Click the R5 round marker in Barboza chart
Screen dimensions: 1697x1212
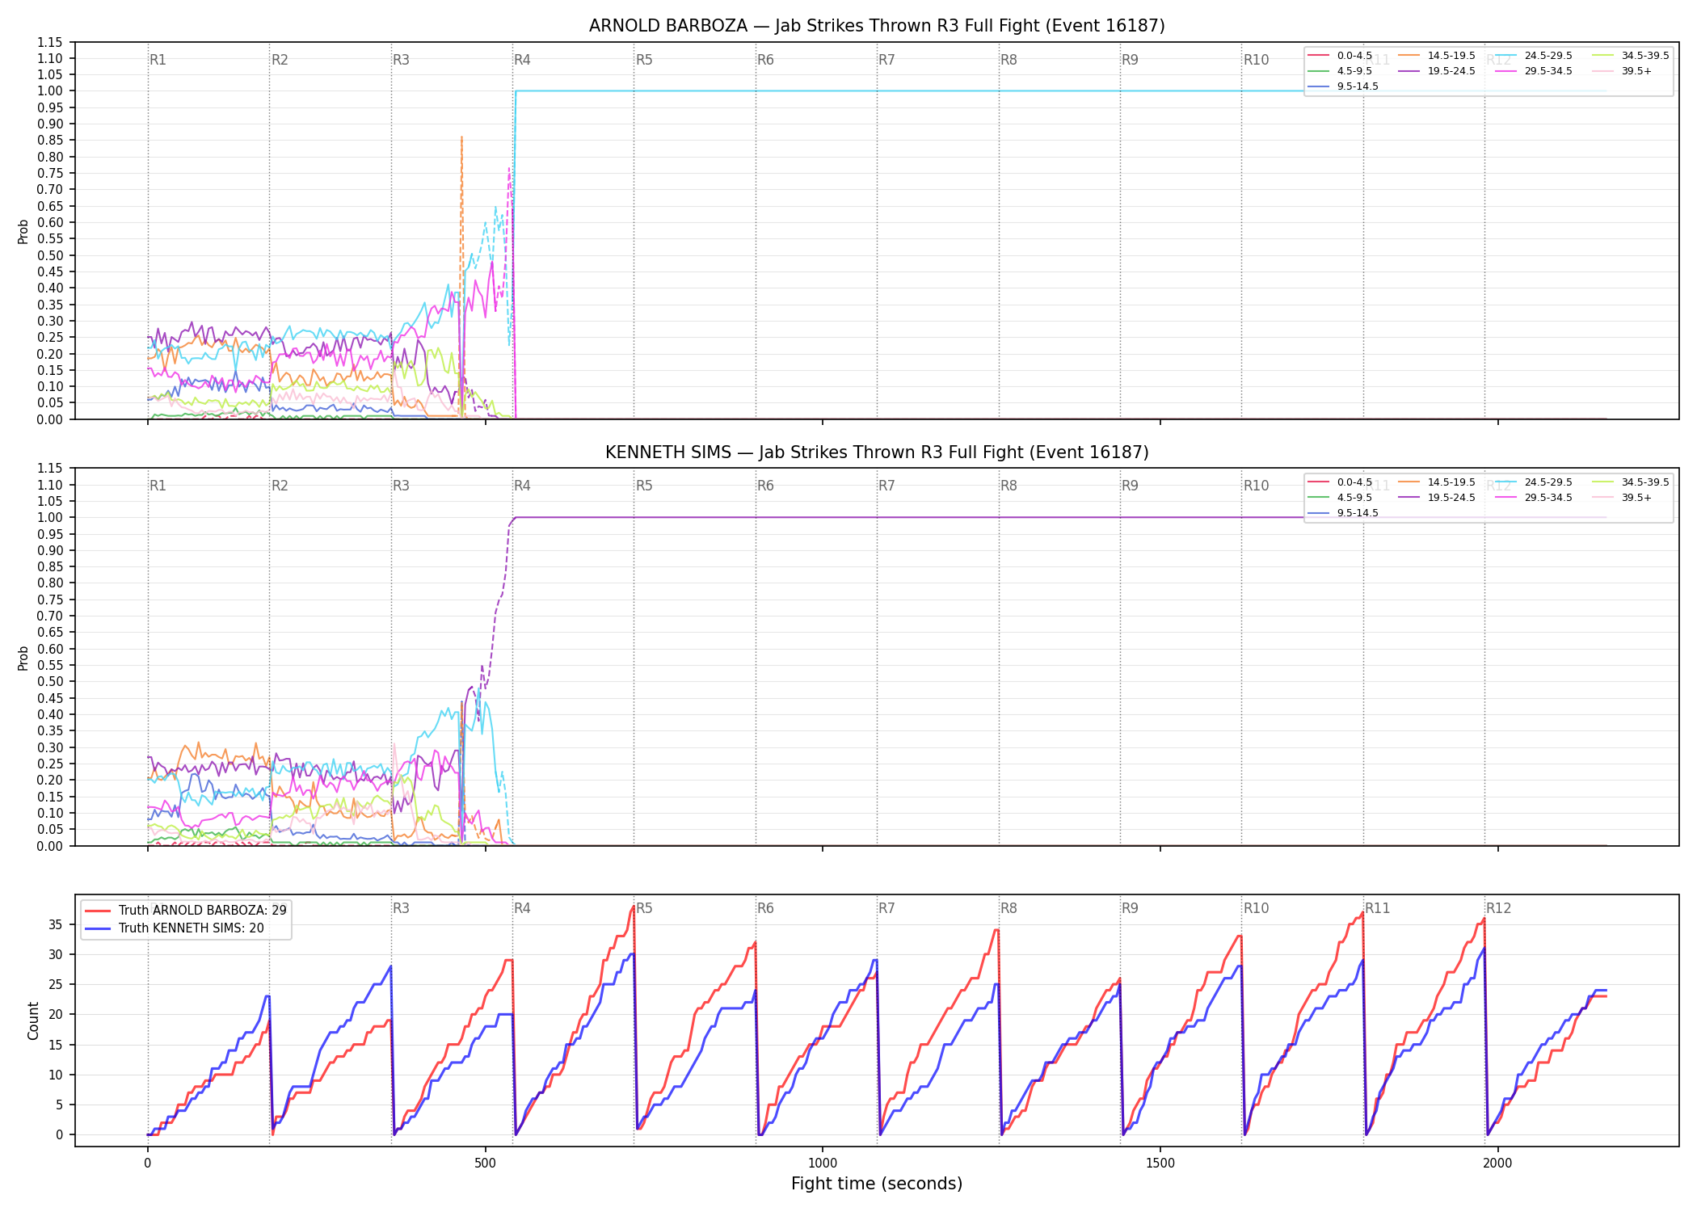point(644,60)
